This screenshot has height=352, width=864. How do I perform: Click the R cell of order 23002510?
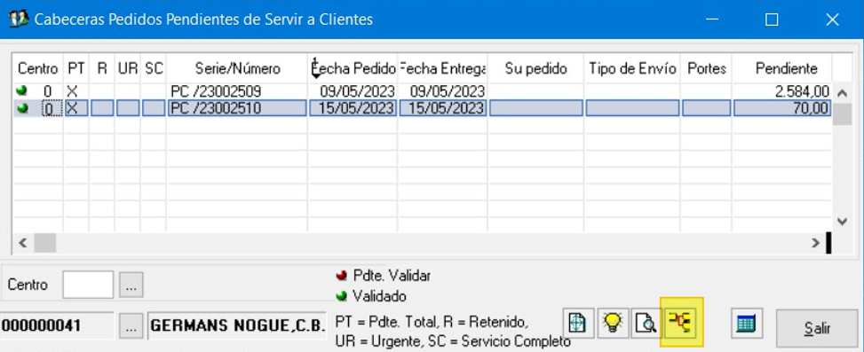[x=102, y=108]
